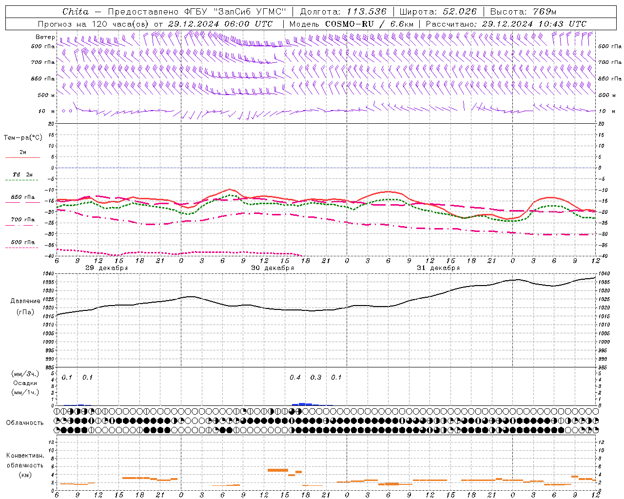
Task: Click the "(гПа)" unit under Давление
Action: tap(25, 312)
